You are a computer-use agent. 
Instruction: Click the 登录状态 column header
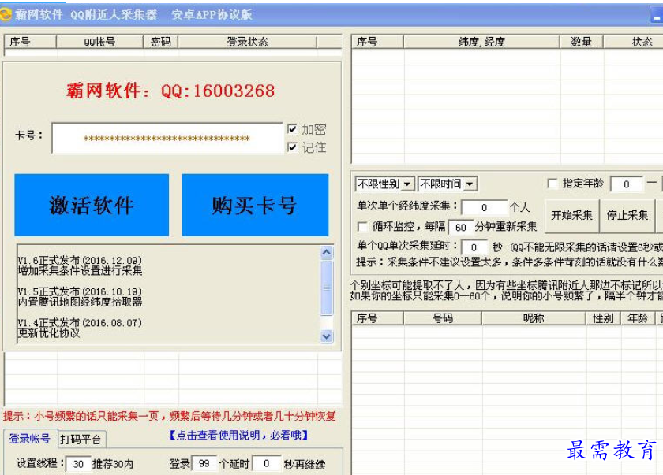coord(247,42)
